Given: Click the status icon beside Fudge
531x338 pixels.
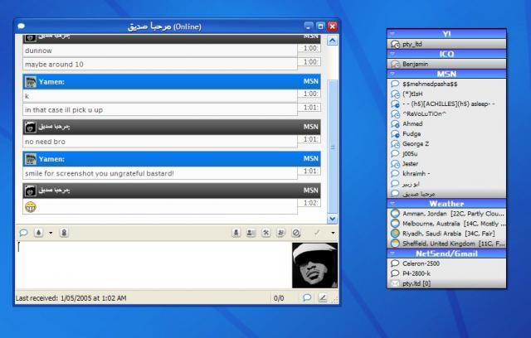Looking at the screenshot, I should point(395,134).
